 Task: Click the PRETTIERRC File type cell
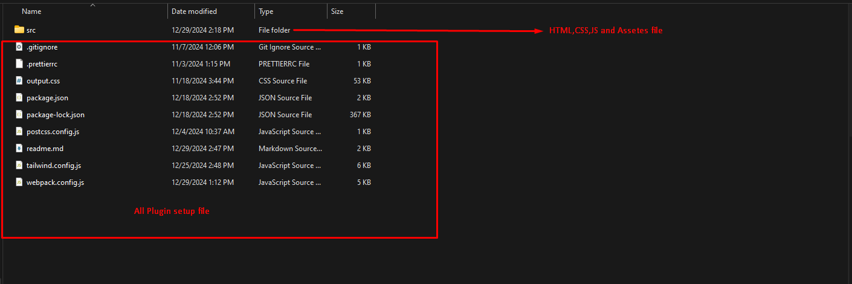284,63
